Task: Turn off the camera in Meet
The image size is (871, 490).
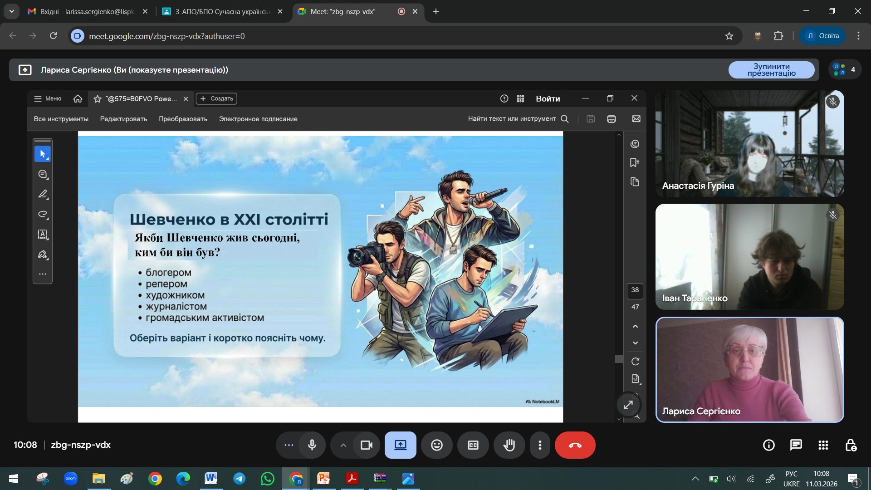Action: pos(366,445)
